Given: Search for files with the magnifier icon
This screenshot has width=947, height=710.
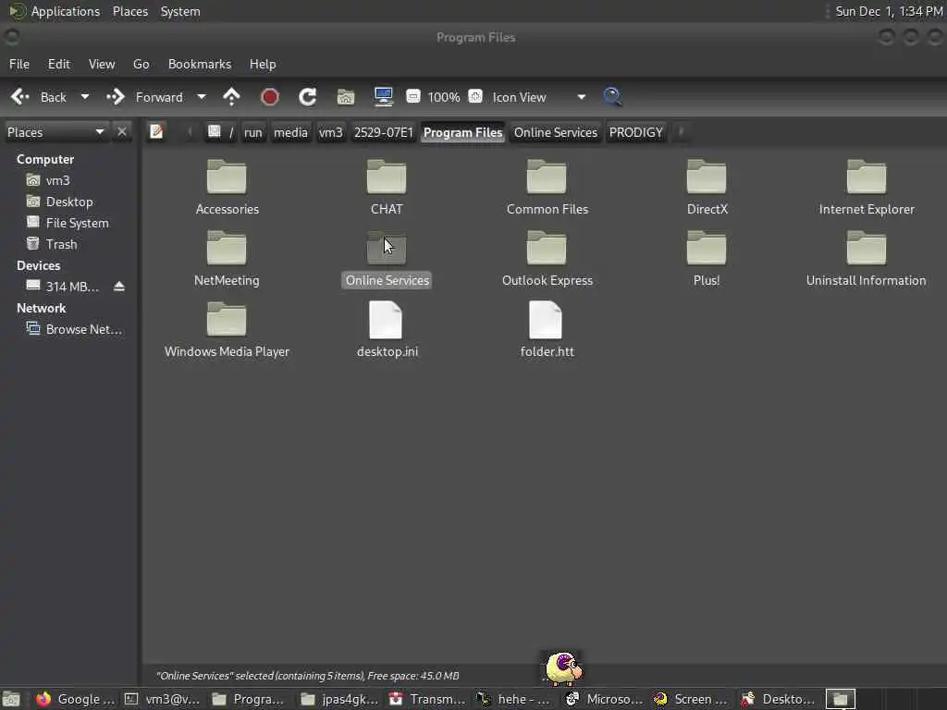Looking at the screenshot, I should pyautogui.click(x=612, y=96).
